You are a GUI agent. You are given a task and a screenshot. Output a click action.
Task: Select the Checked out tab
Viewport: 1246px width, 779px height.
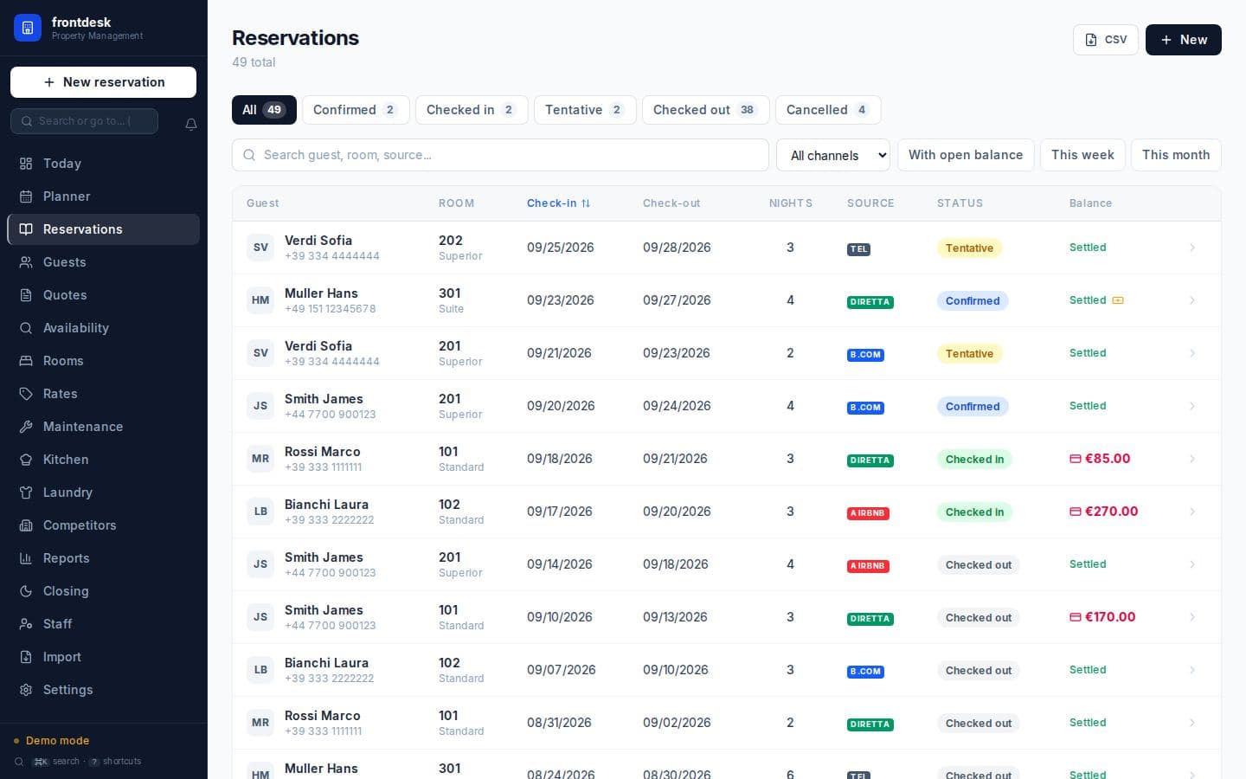(x=706, y=110)
